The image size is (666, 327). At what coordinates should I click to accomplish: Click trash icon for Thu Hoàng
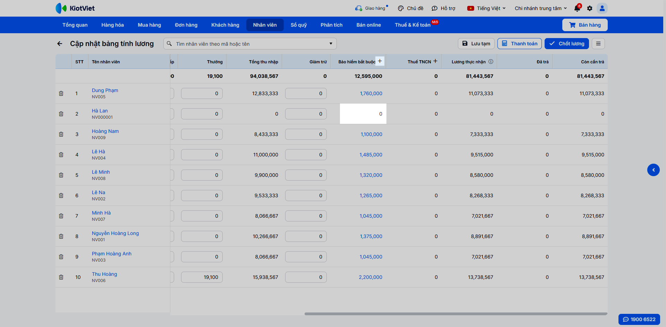[x=61, y=277]
